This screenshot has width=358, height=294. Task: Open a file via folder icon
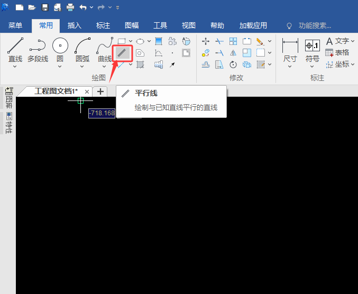coord(32,7)
